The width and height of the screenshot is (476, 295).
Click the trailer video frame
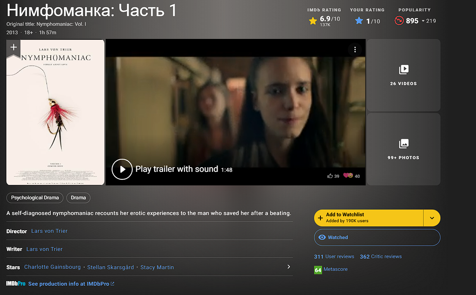(x=235, y=112)
